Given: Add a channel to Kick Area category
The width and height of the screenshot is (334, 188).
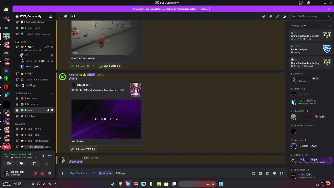Looking at the screenshot, I should pyautogui.click(x=52, y=124).
